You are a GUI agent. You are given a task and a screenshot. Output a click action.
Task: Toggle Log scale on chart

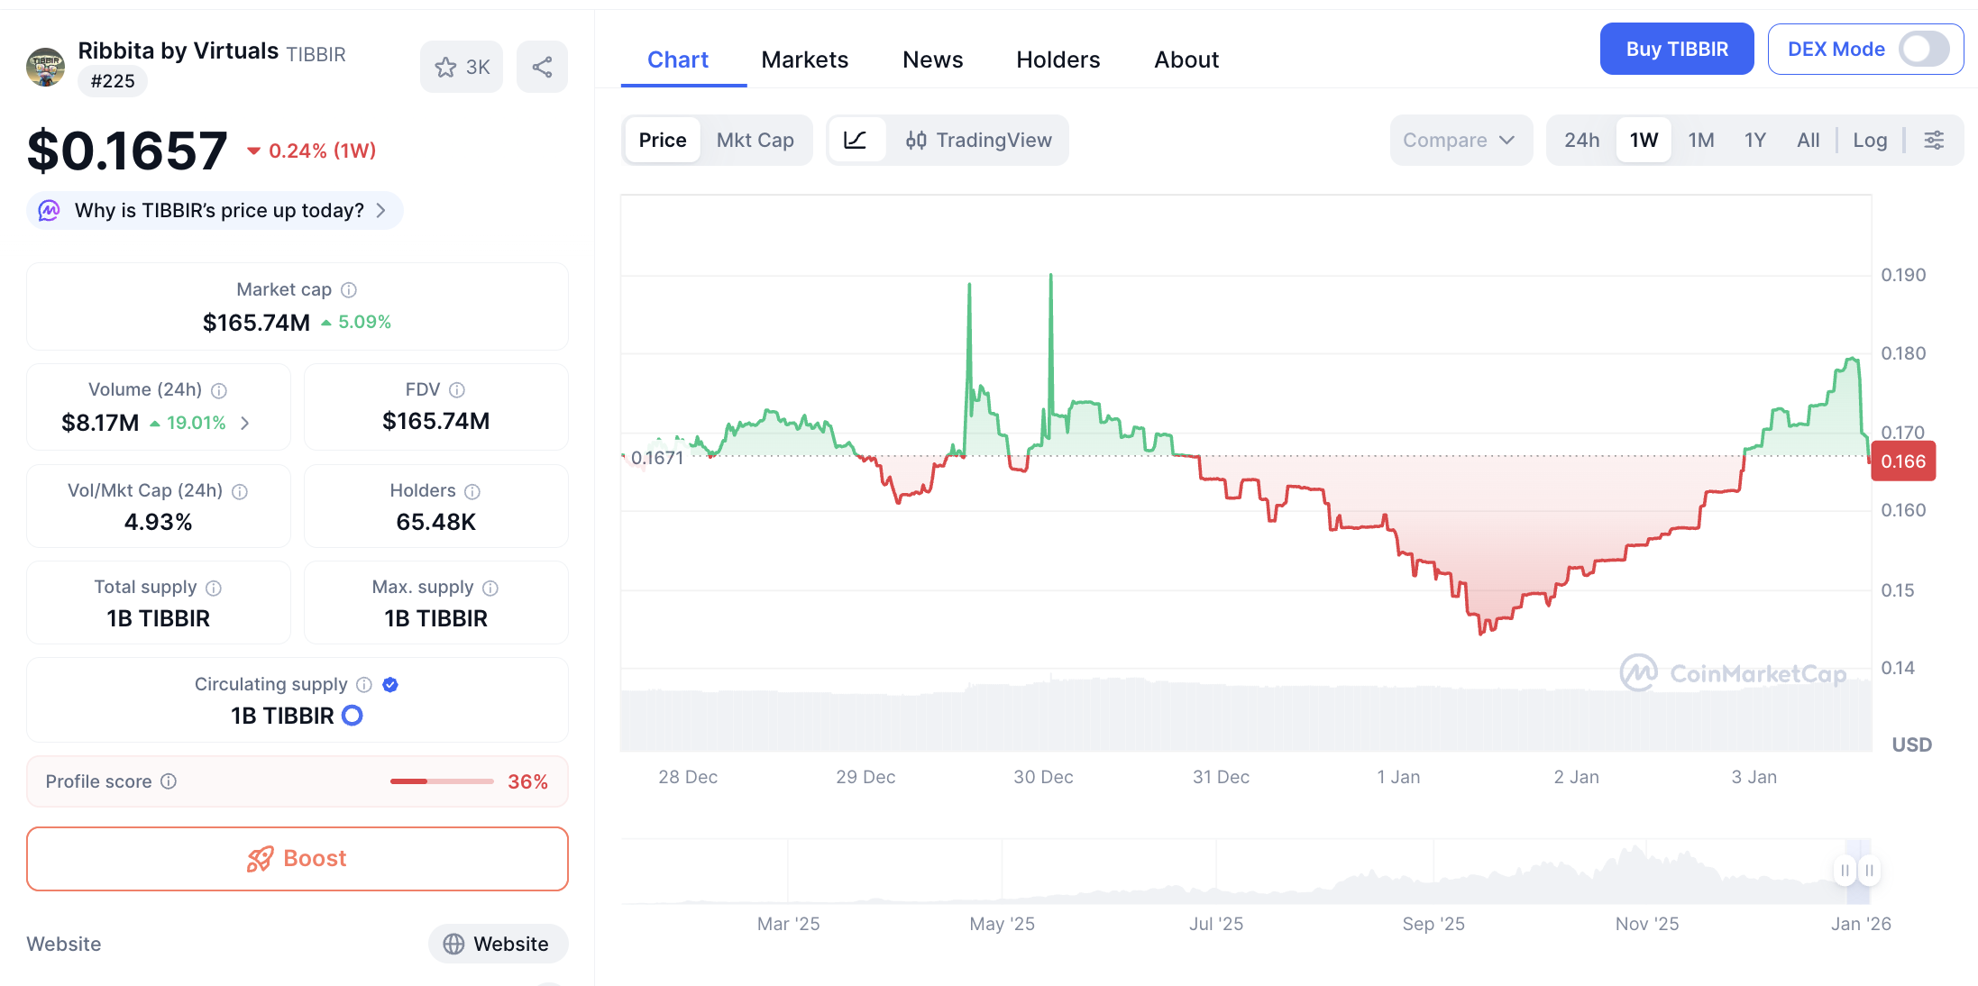pyautogui.click(x=1870, y=140)
